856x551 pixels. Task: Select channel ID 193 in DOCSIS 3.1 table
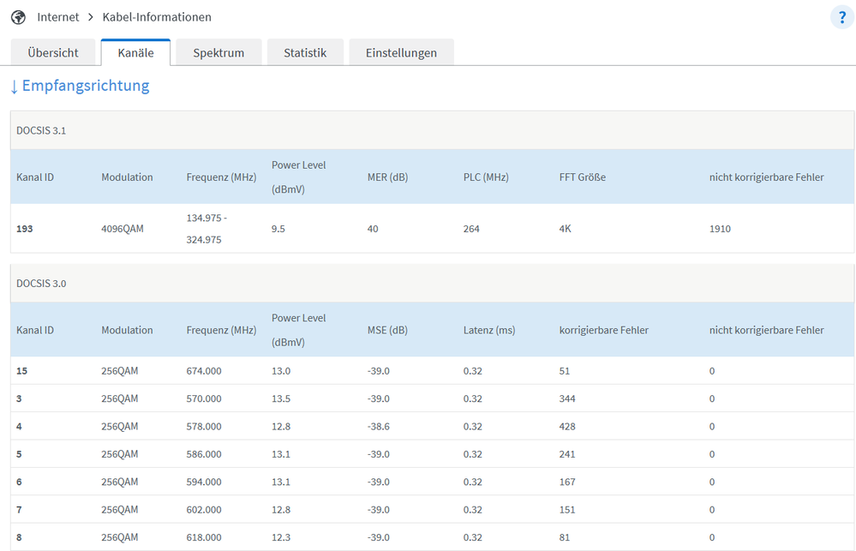[x=26, y=229]
